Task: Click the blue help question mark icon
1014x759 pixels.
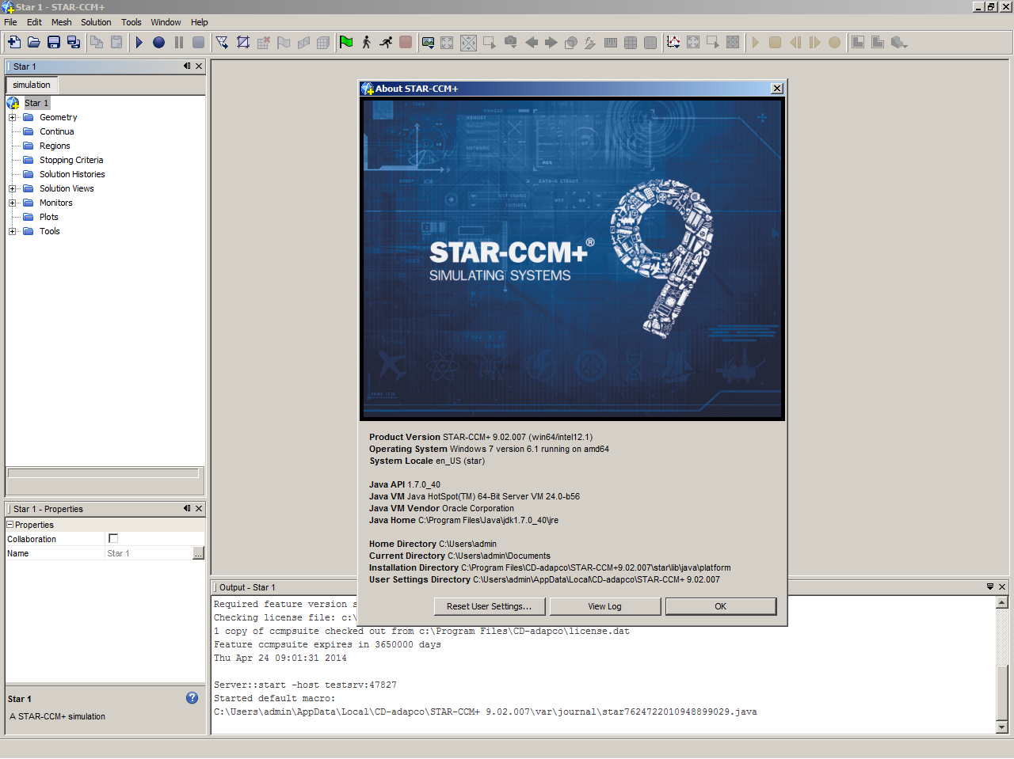Action: tap(192, 697)
